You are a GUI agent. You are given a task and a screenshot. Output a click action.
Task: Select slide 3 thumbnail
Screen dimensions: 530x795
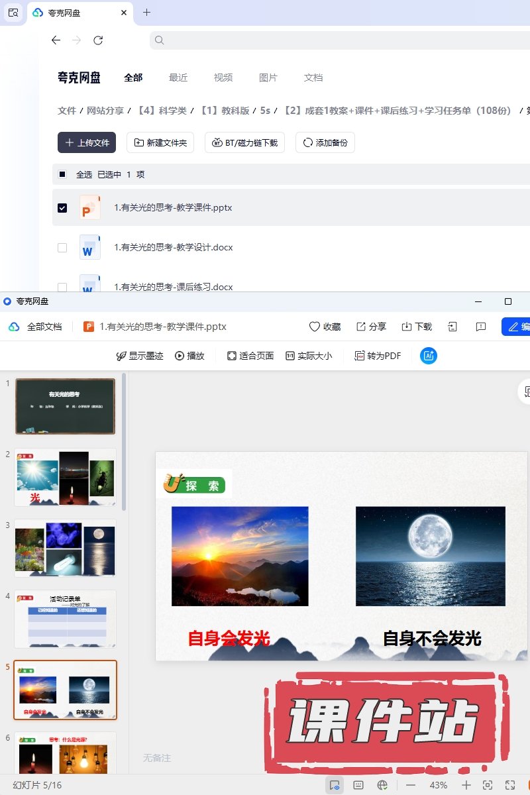pos(66,548)
